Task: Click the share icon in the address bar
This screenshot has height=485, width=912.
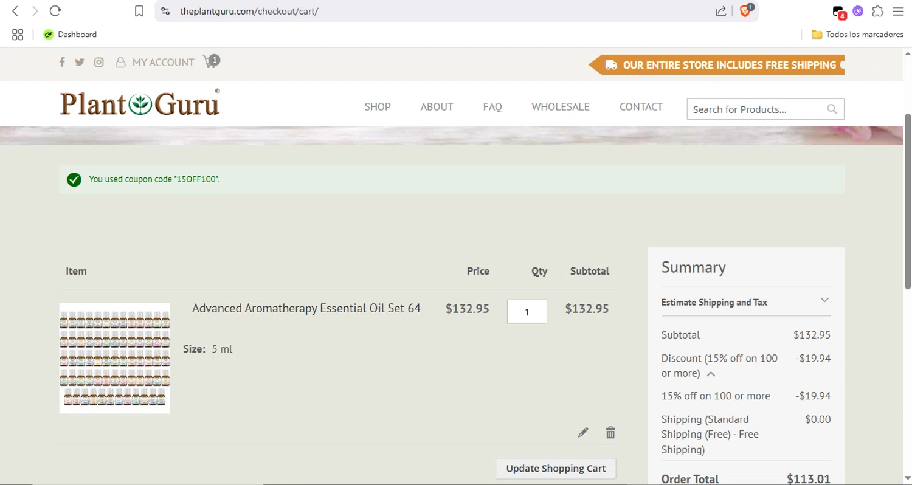Action: point(721,11)
